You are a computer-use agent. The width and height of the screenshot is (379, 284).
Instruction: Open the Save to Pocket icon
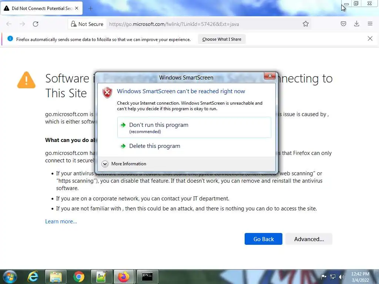(343, 24)
